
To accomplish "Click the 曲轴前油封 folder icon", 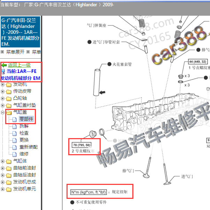I will pyautogui.click(x=9, y=168).
